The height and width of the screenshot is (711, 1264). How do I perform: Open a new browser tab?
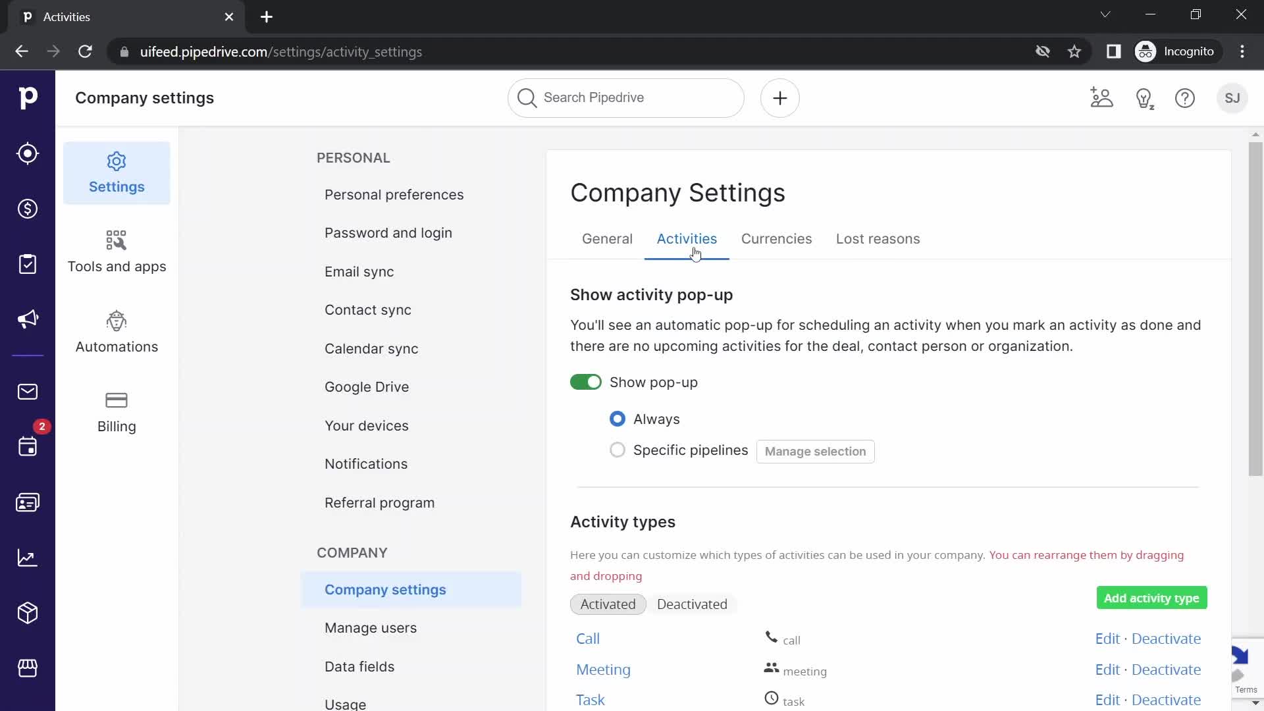coord(266,17)
